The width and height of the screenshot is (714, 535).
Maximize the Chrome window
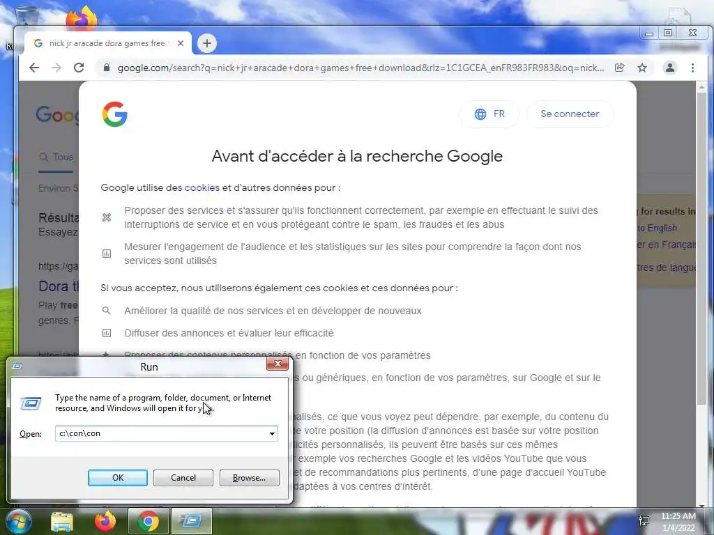(x=668, y=33)
